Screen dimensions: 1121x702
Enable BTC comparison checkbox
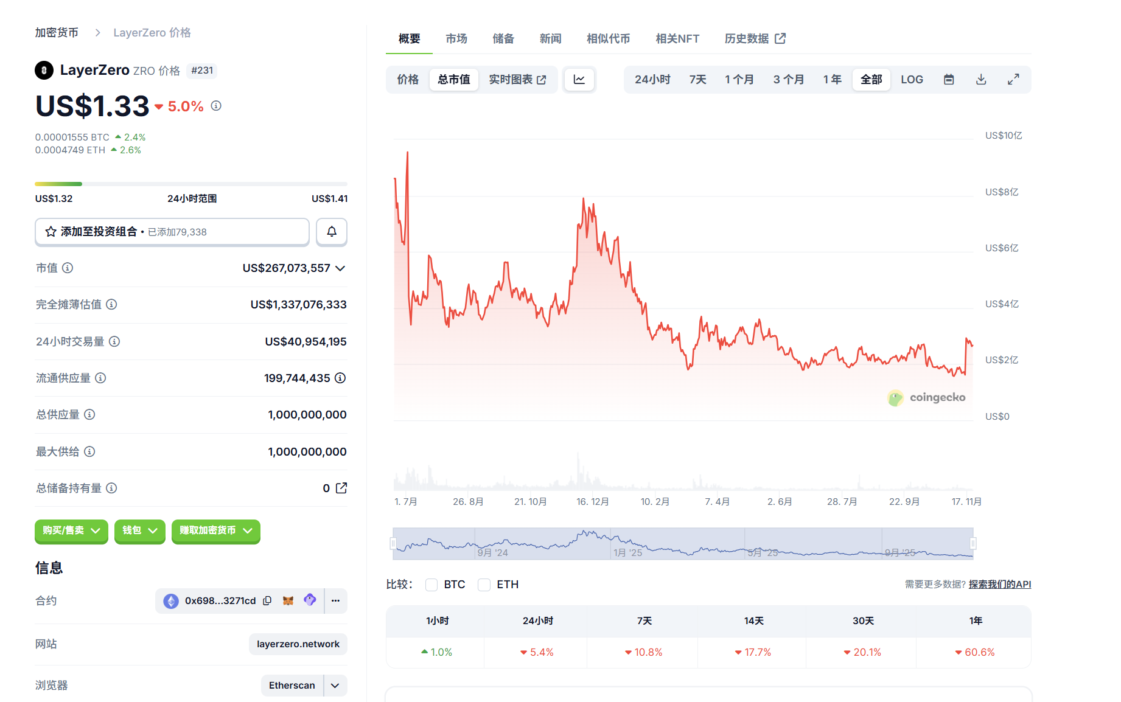coord(431,585)
